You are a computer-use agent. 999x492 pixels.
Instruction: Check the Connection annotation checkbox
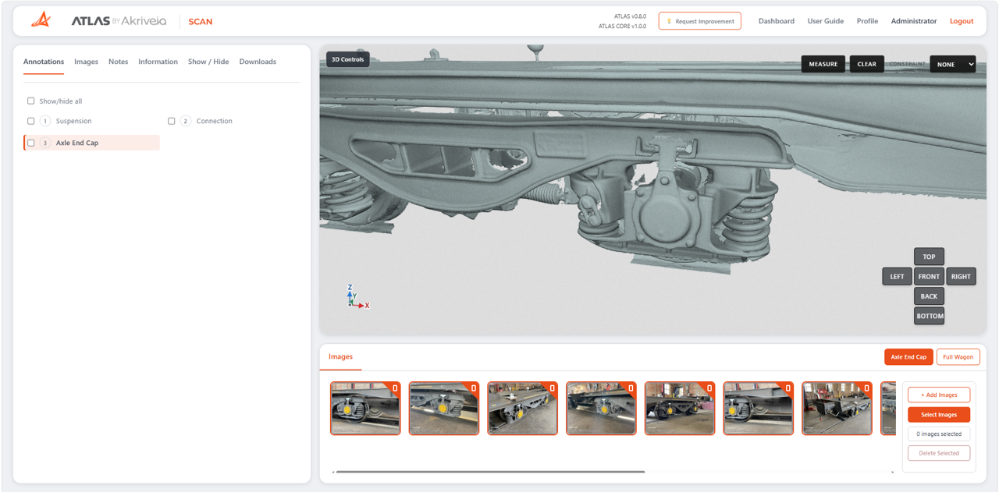pos(172,121)
